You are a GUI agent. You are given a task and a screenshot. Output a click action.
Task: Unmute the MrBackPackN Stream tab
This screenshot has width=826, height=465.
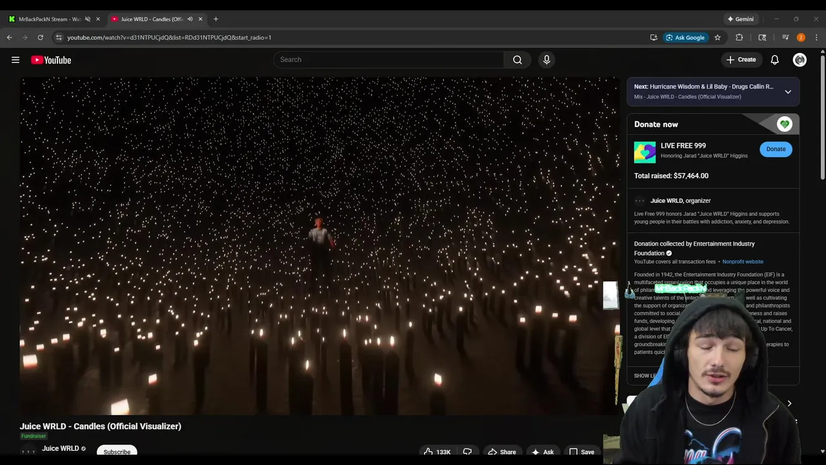tap(87, 19)
